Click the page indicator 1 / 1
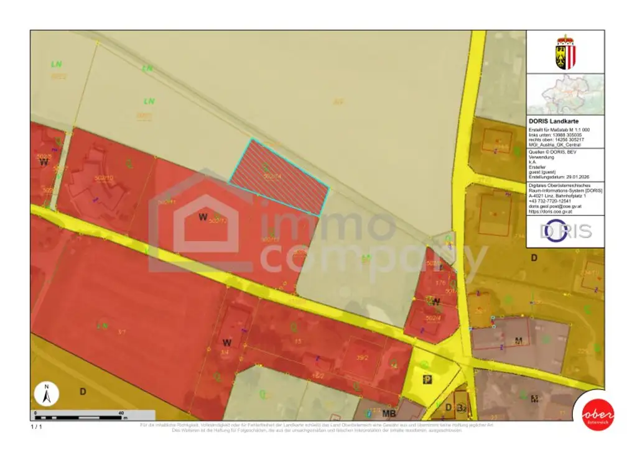 [37, 427]
